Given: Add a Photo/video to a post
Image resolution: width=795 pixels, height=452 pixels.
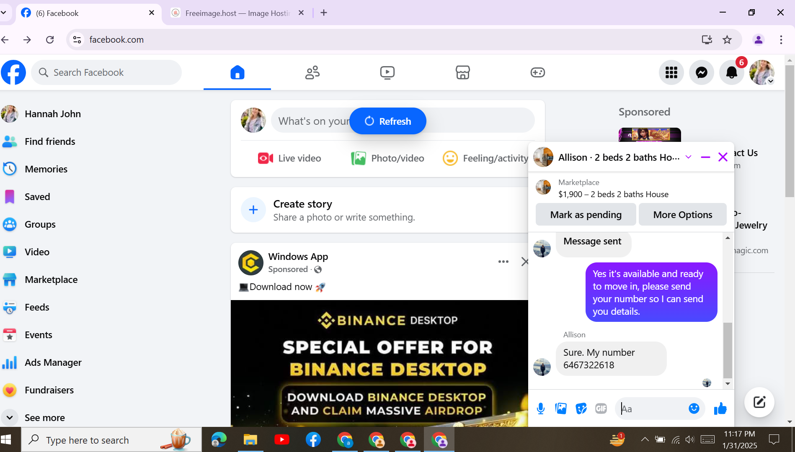Looking at the screenshot, I should [387, 158].
